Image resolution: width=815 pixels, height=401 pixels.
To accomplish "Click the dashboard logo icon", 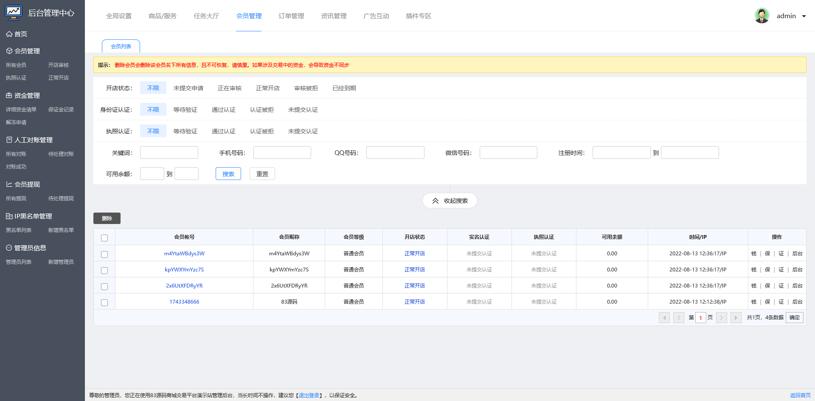I will (x=14, y=13).
